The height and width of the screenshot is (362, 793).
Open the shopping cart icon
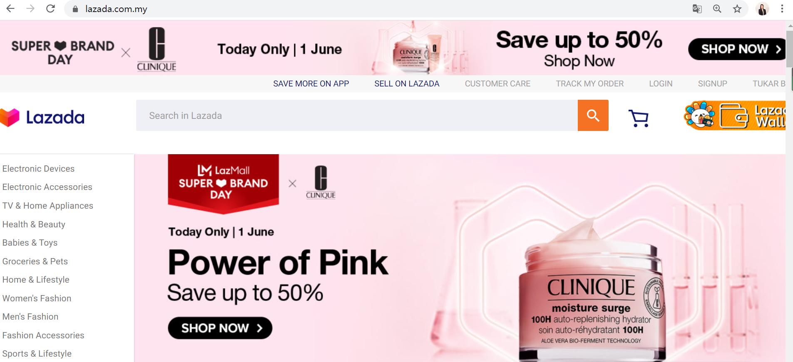click(x=639, y=118)
